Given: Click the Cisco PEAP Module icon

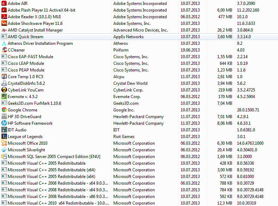Looking at the screenshot, I should (4, 70).
